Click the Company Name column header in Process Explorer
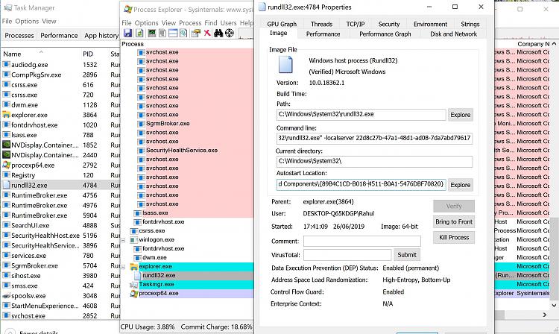Viewport: 559px width, 334px height. (x=534, y=44)
